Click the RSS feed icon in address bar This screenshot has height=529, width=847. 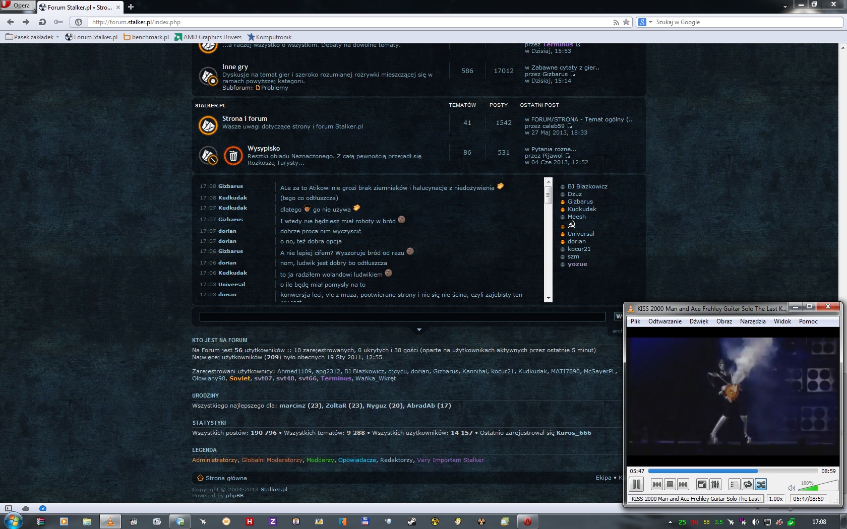(x=616, y=22)
